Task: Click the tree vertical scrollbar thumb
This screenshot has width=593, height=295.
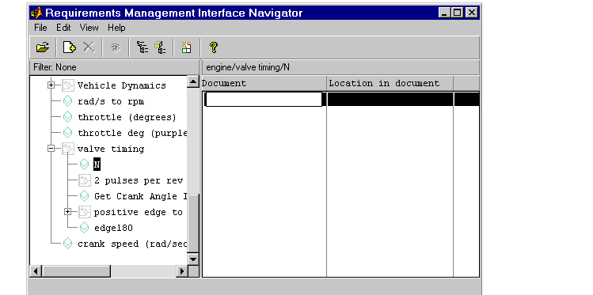Action: coord(193,224)
